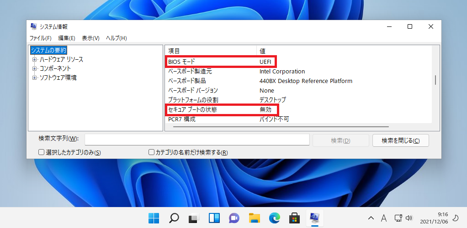Select ベースボード製造元 row

298,71
